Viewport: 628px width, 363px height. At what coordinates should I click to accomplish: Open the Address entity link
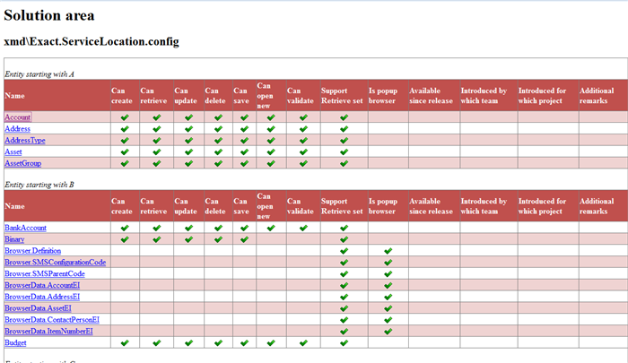(x=18, y=129)
